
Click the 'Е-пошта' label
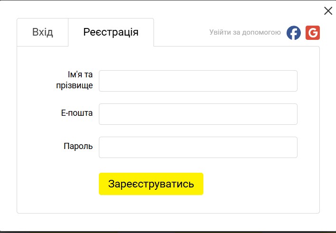[x=77, y=113]
